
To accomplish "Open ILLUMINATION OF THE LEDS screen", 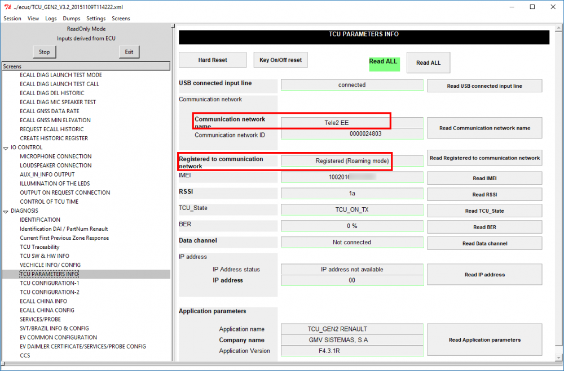I will (x=55, y=183).
